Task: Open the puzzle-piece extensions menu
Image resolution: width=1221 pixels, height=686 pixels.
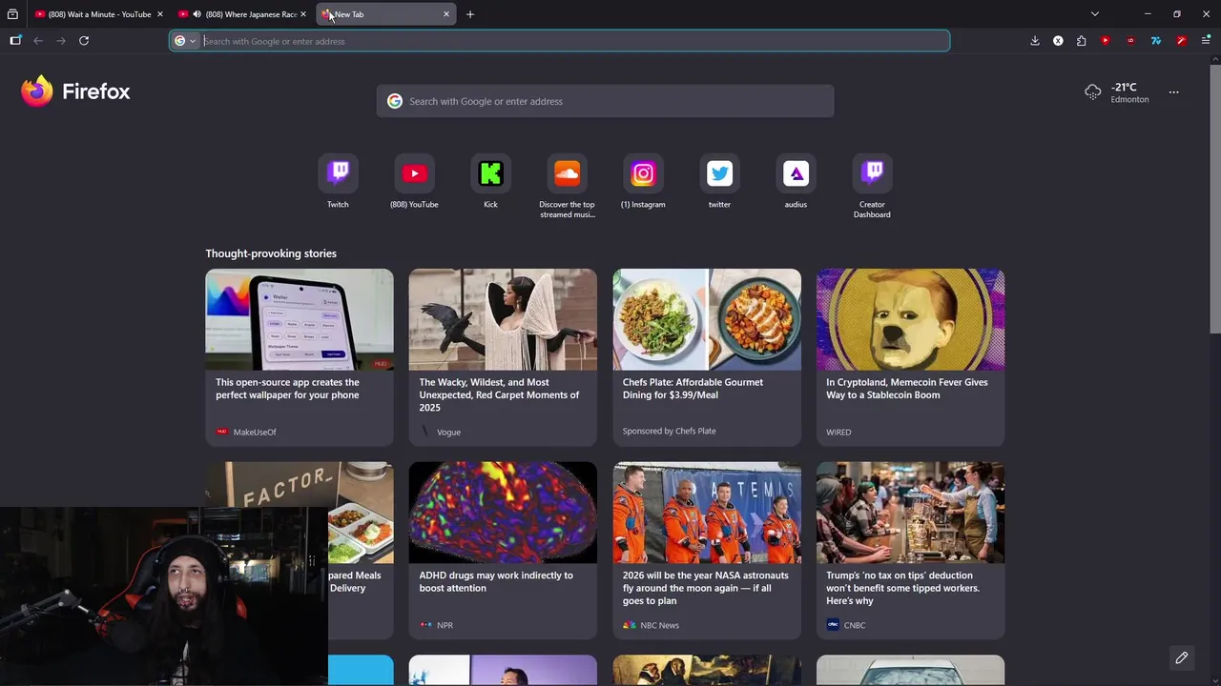Action: click(x=1081, y=41)
